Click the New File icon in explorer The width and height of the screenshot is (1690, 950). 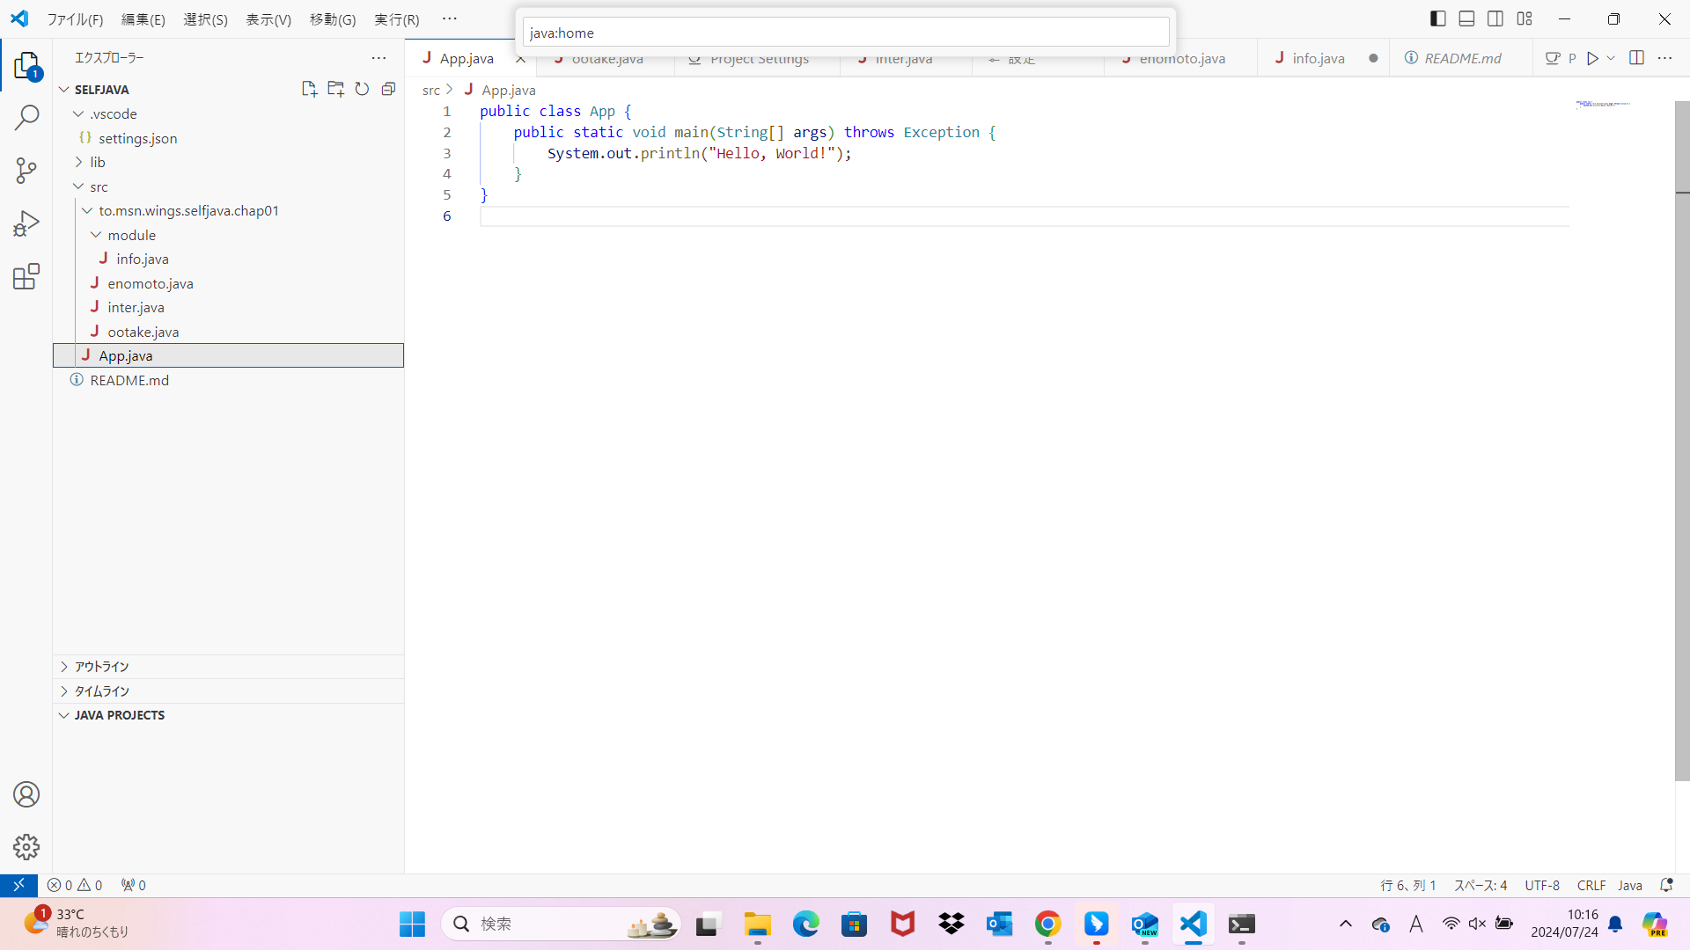tap(309, 89)
